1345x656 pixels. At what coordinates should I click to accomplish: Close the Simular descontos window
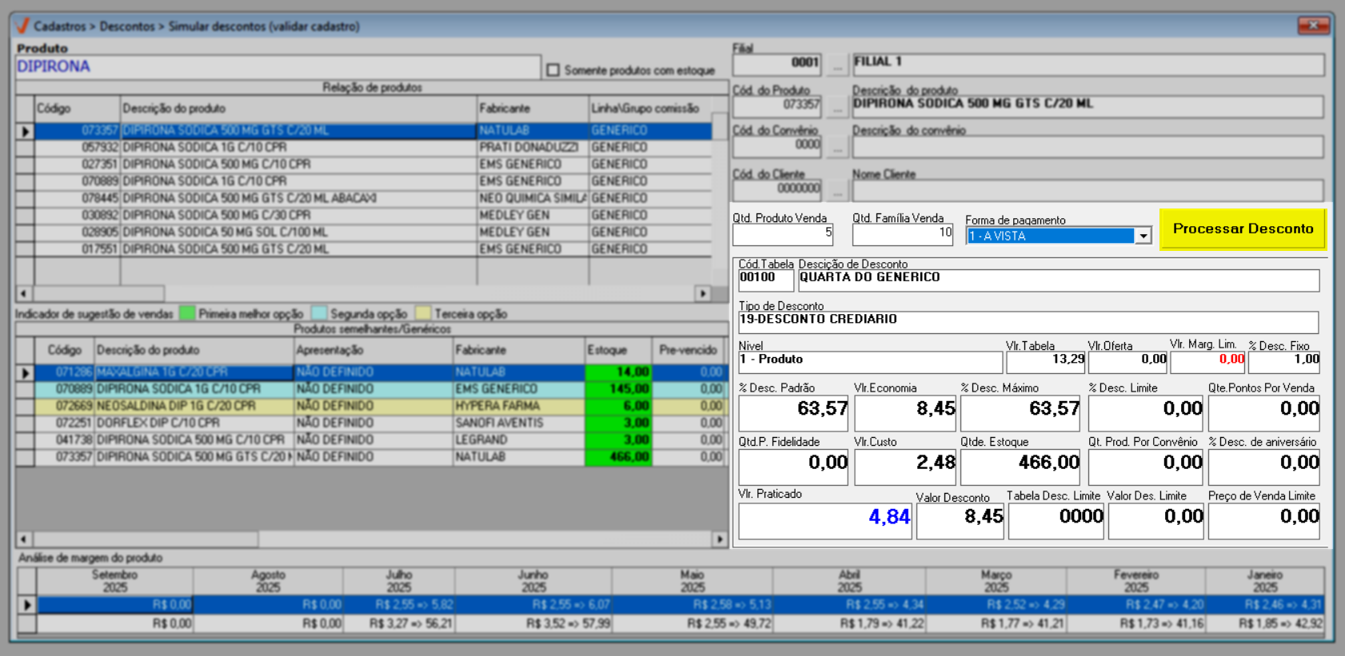point(1312,26)
